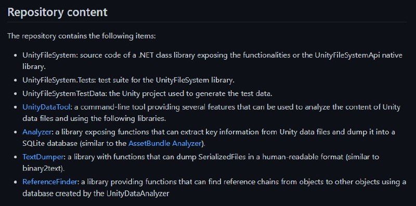Image resolution: width=416 pixels, height=206 pixels.
Task: Open the UnityDataTool link
Action: pos(47,107)
